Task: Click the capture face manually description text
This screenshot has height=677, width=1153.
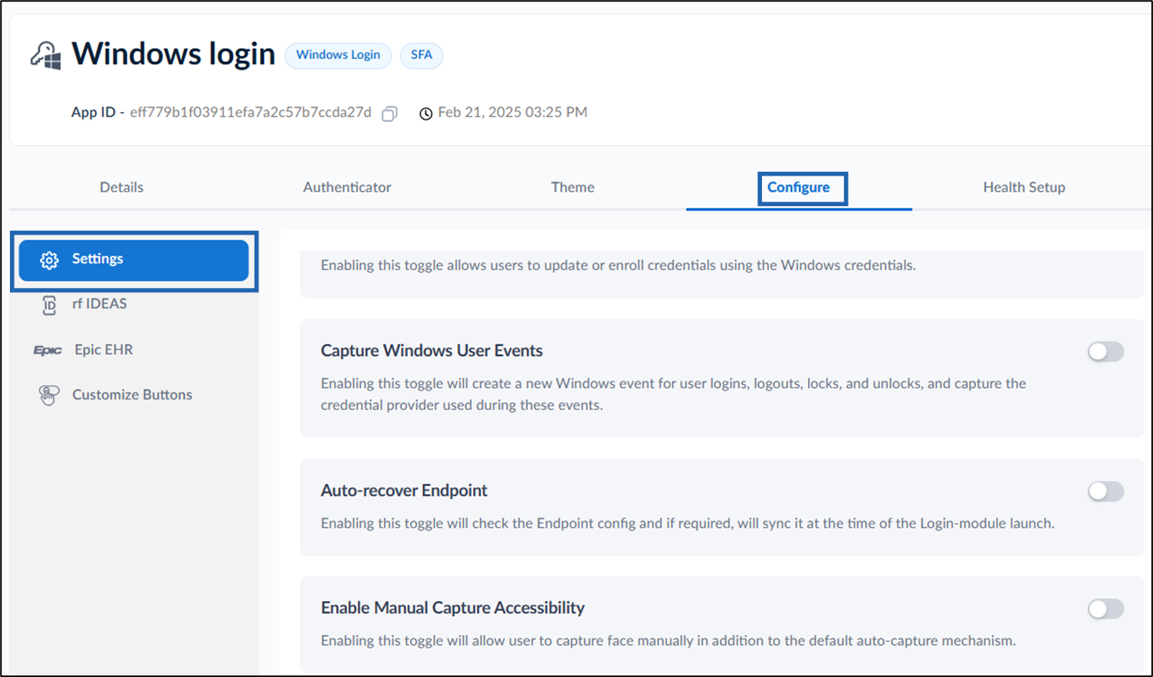Action: [668, 641]
